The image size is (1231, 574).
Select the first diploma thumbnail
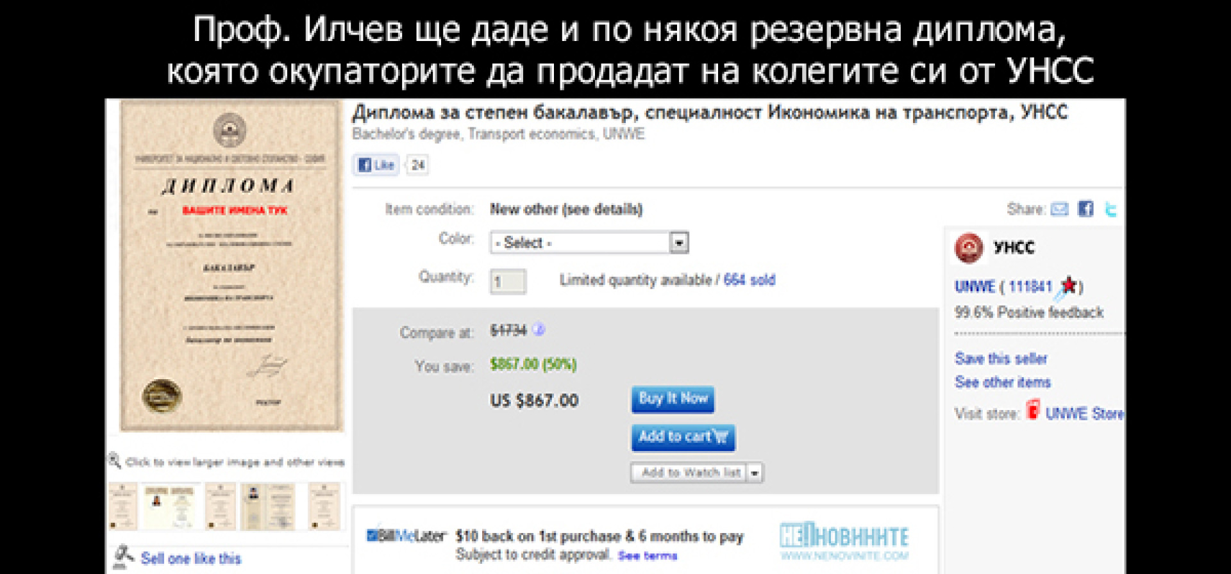[123, 507]
